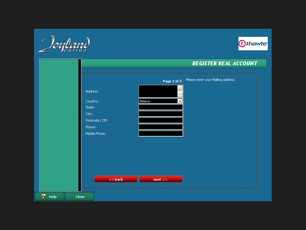Select the City input box
Screen dimensions: 306x230
pyautogui.click(x=161, y=114)
